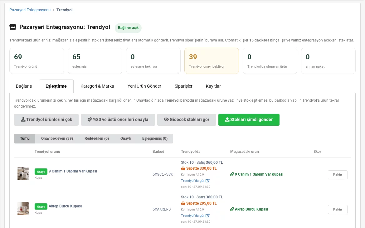Click Onaylı badge in Akrep Burcu row

41,206
